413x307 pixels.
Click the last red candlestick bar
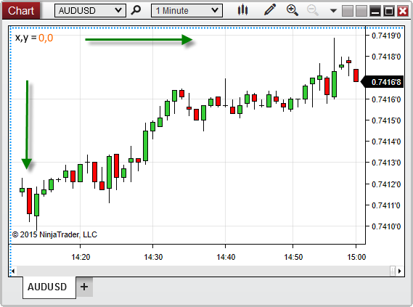(x=356, y=75)
